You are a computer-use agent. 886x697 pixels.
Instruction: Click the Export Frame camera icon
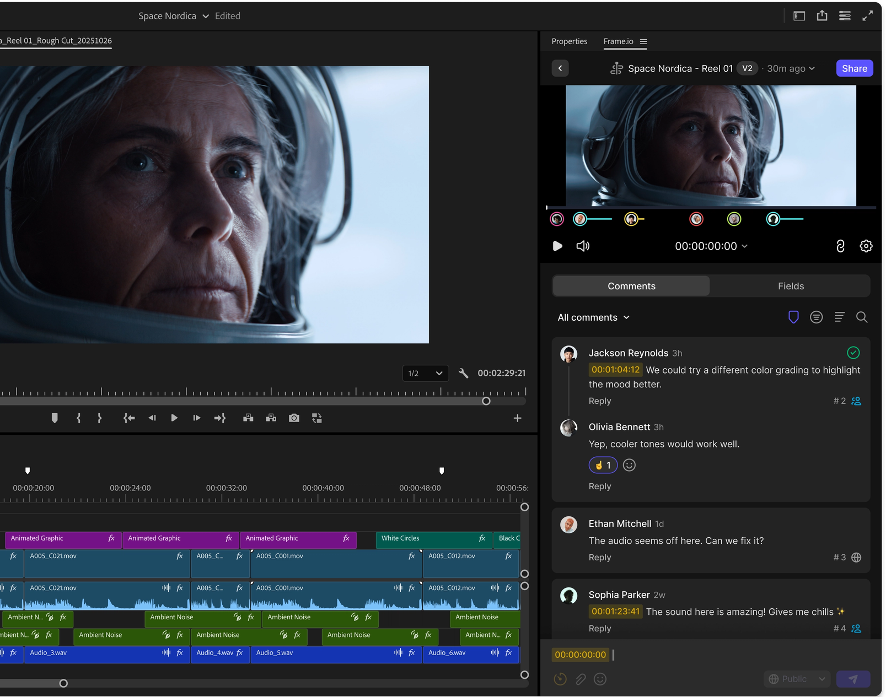[294, 418]
